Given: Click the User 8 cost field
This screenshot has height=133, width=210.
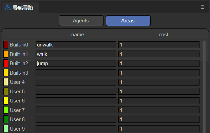Looking at the screenshot, I should click(159, 119).
